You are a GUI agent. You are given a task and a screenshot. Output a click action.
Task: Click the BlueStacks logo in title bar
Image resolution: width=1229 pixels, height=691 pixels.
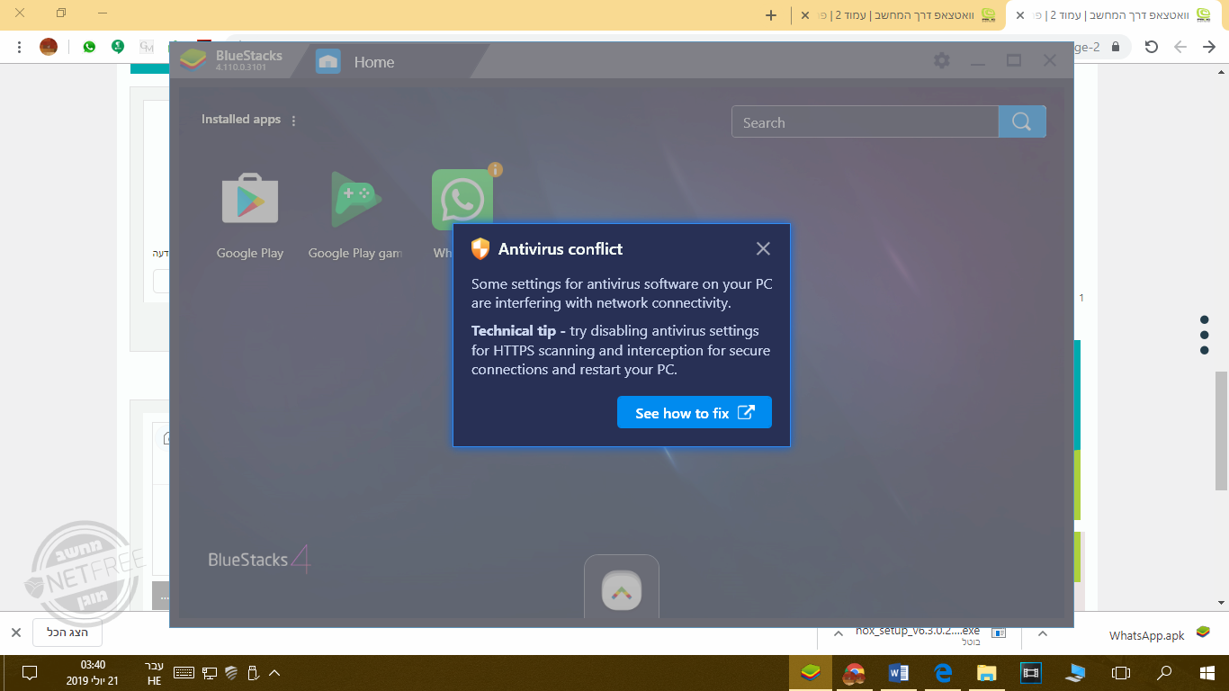tap(193, 59)
